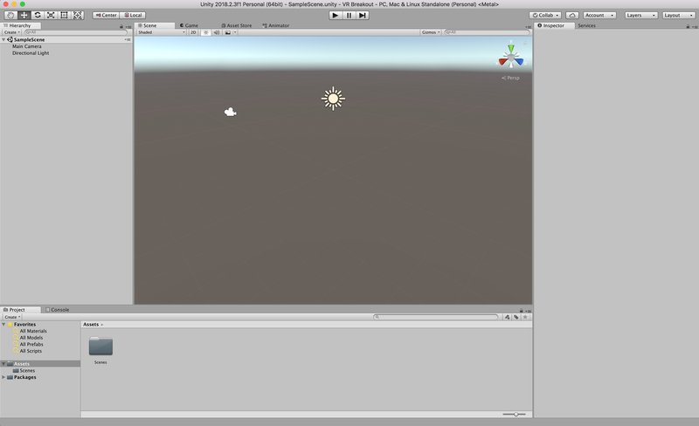Toggle scene audio speaker icon
The width and height of the screenshot is (699, 426).
217,32
